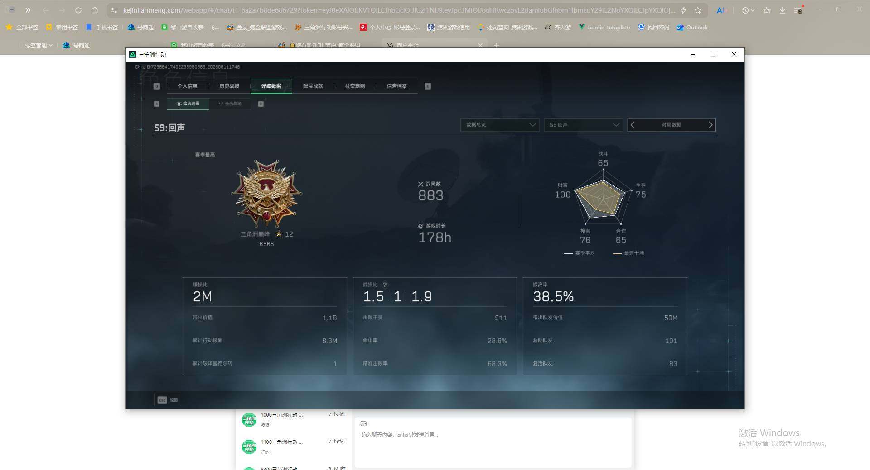This screenshot has height=470, width=870.
Task: Expand S9 回声 season dropdown
Action: click(584, 125)
